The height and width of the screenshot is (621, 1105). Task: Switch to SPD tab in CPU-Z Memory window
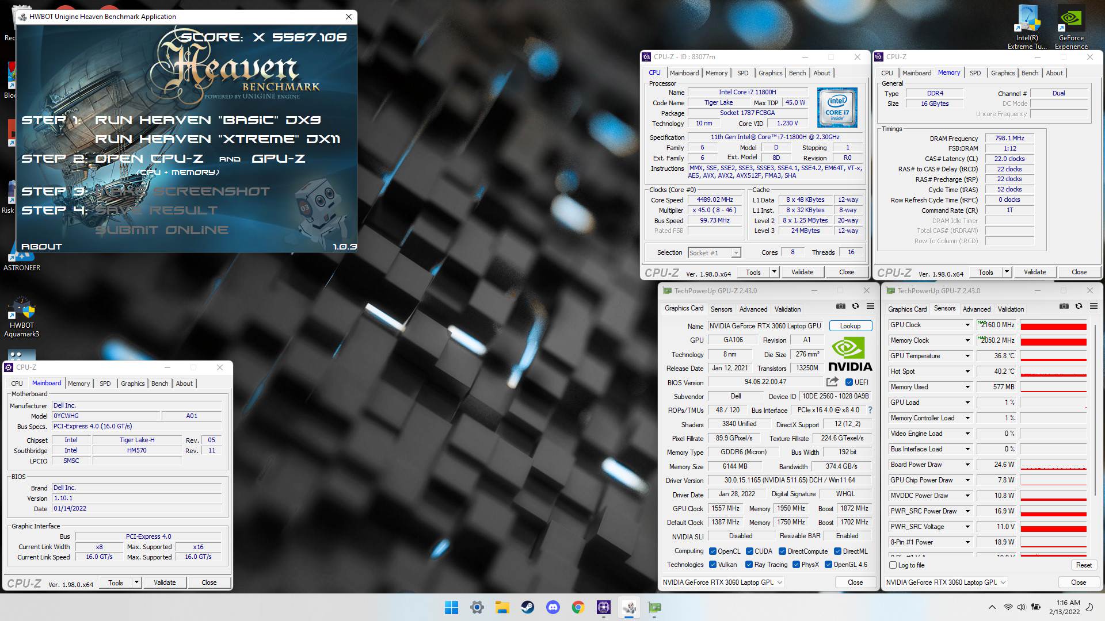[975, 73]
